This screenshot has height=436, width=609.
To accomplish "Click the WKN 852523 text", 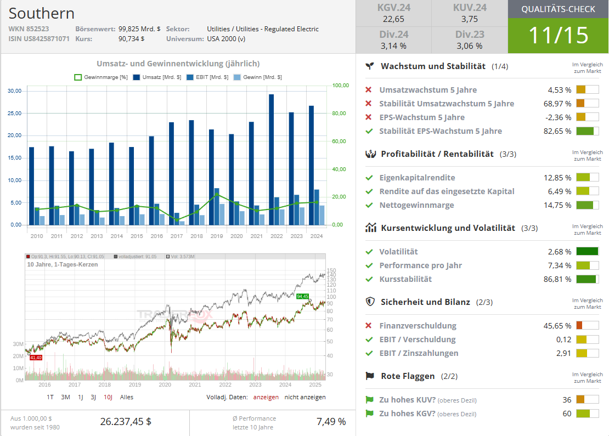I will [x=29, y=29].
